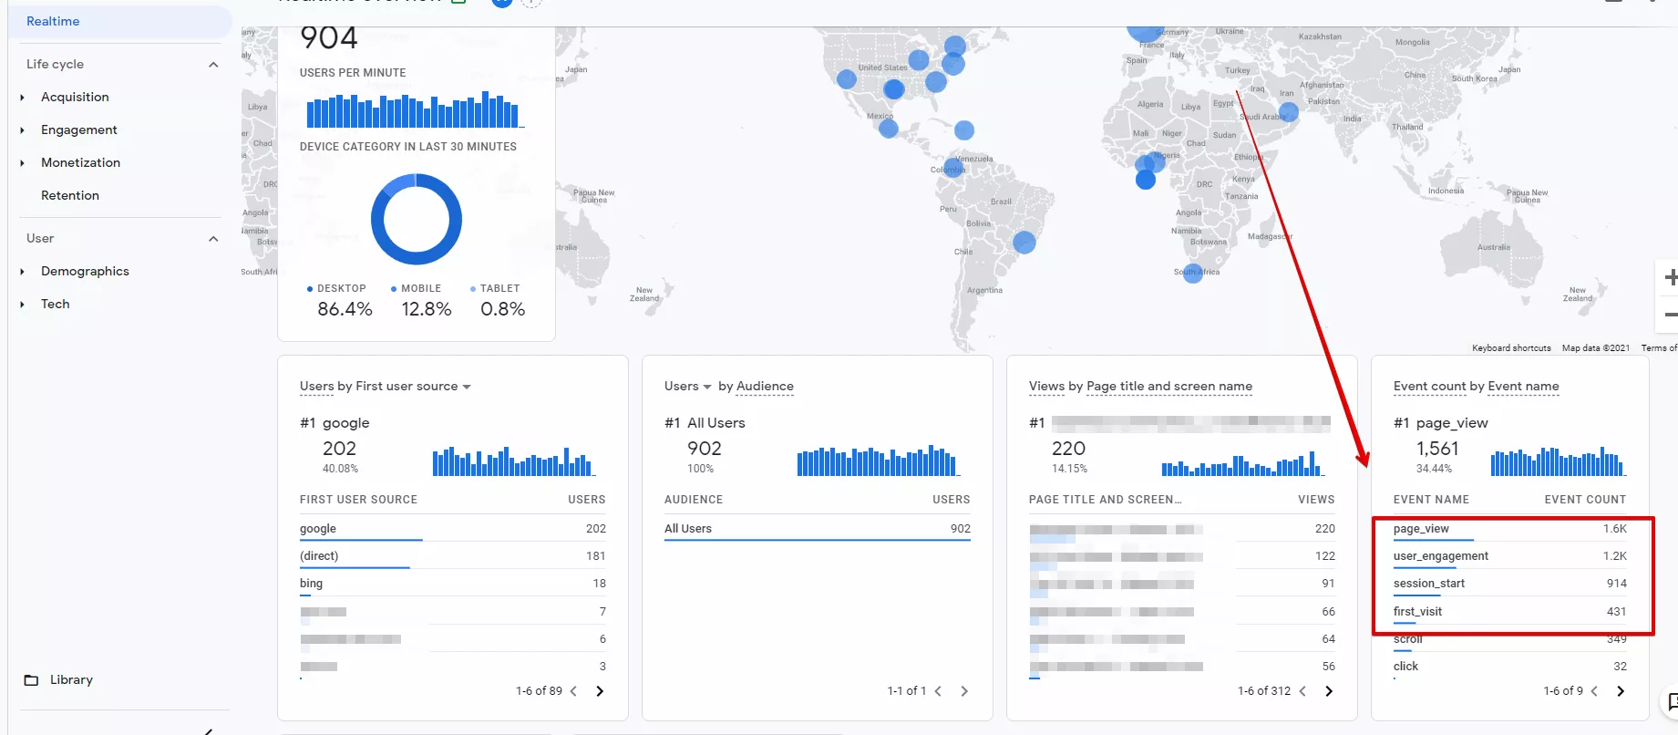Previous page arrow in Views card
The image size is (1678, 735).
pyautogui.click(x=1302, y=691)
